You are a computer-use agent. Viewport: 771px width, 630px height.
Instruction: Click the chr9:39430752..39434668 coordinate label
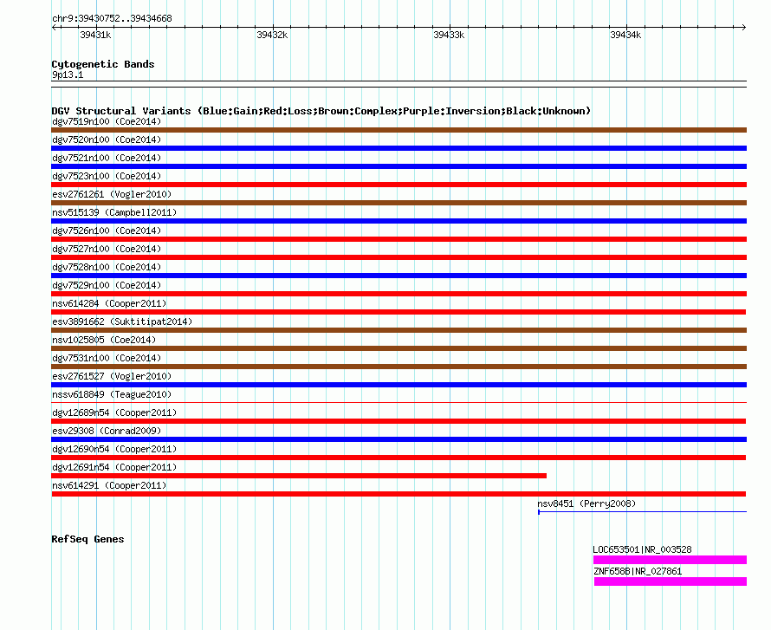(112, 18)
